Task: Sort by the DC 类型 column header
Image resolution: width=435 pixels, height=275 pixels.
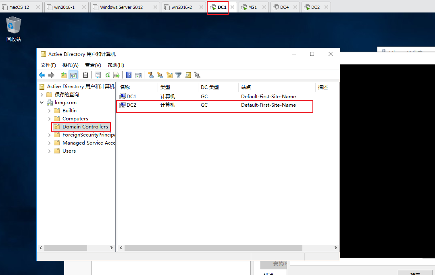Action: coord(218,87)
